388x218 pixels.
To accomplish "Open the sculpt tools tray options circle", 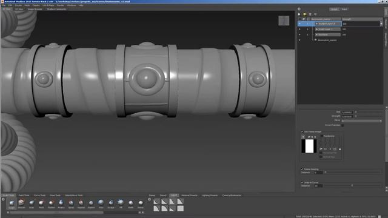I will pyautogui.click(x=3, y=199).
